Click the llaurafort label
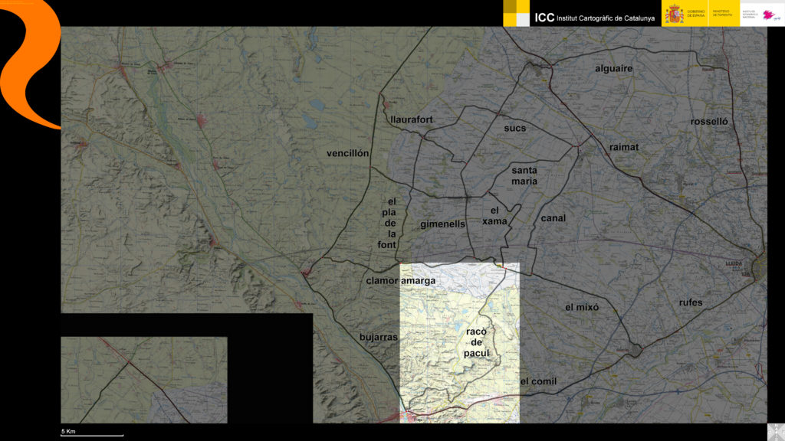 point(412,119)
